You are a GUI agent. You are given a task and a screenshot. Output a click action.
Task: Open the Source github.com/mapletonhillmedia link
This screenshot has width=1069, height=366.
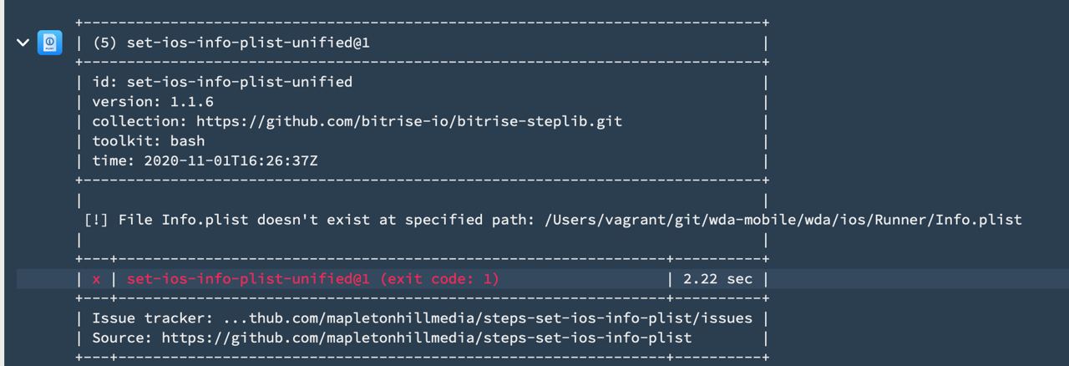tap(427, 338)
